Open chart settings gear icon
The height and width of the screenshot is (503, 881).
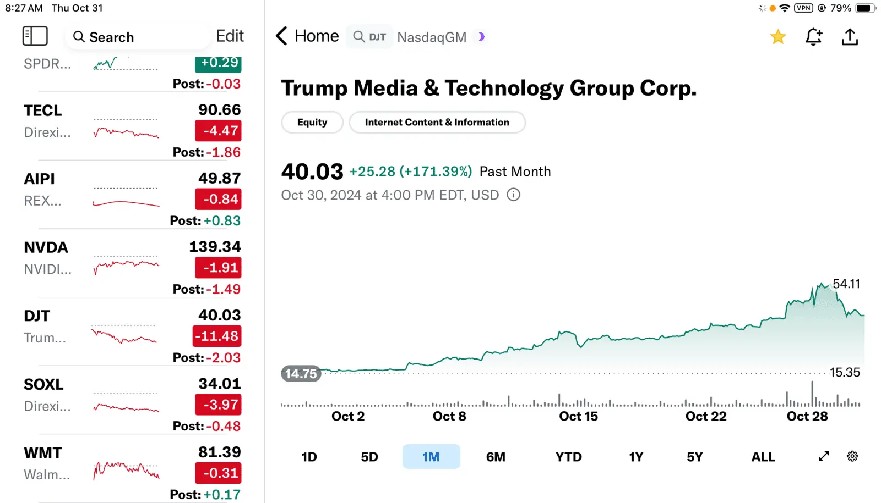852,456
